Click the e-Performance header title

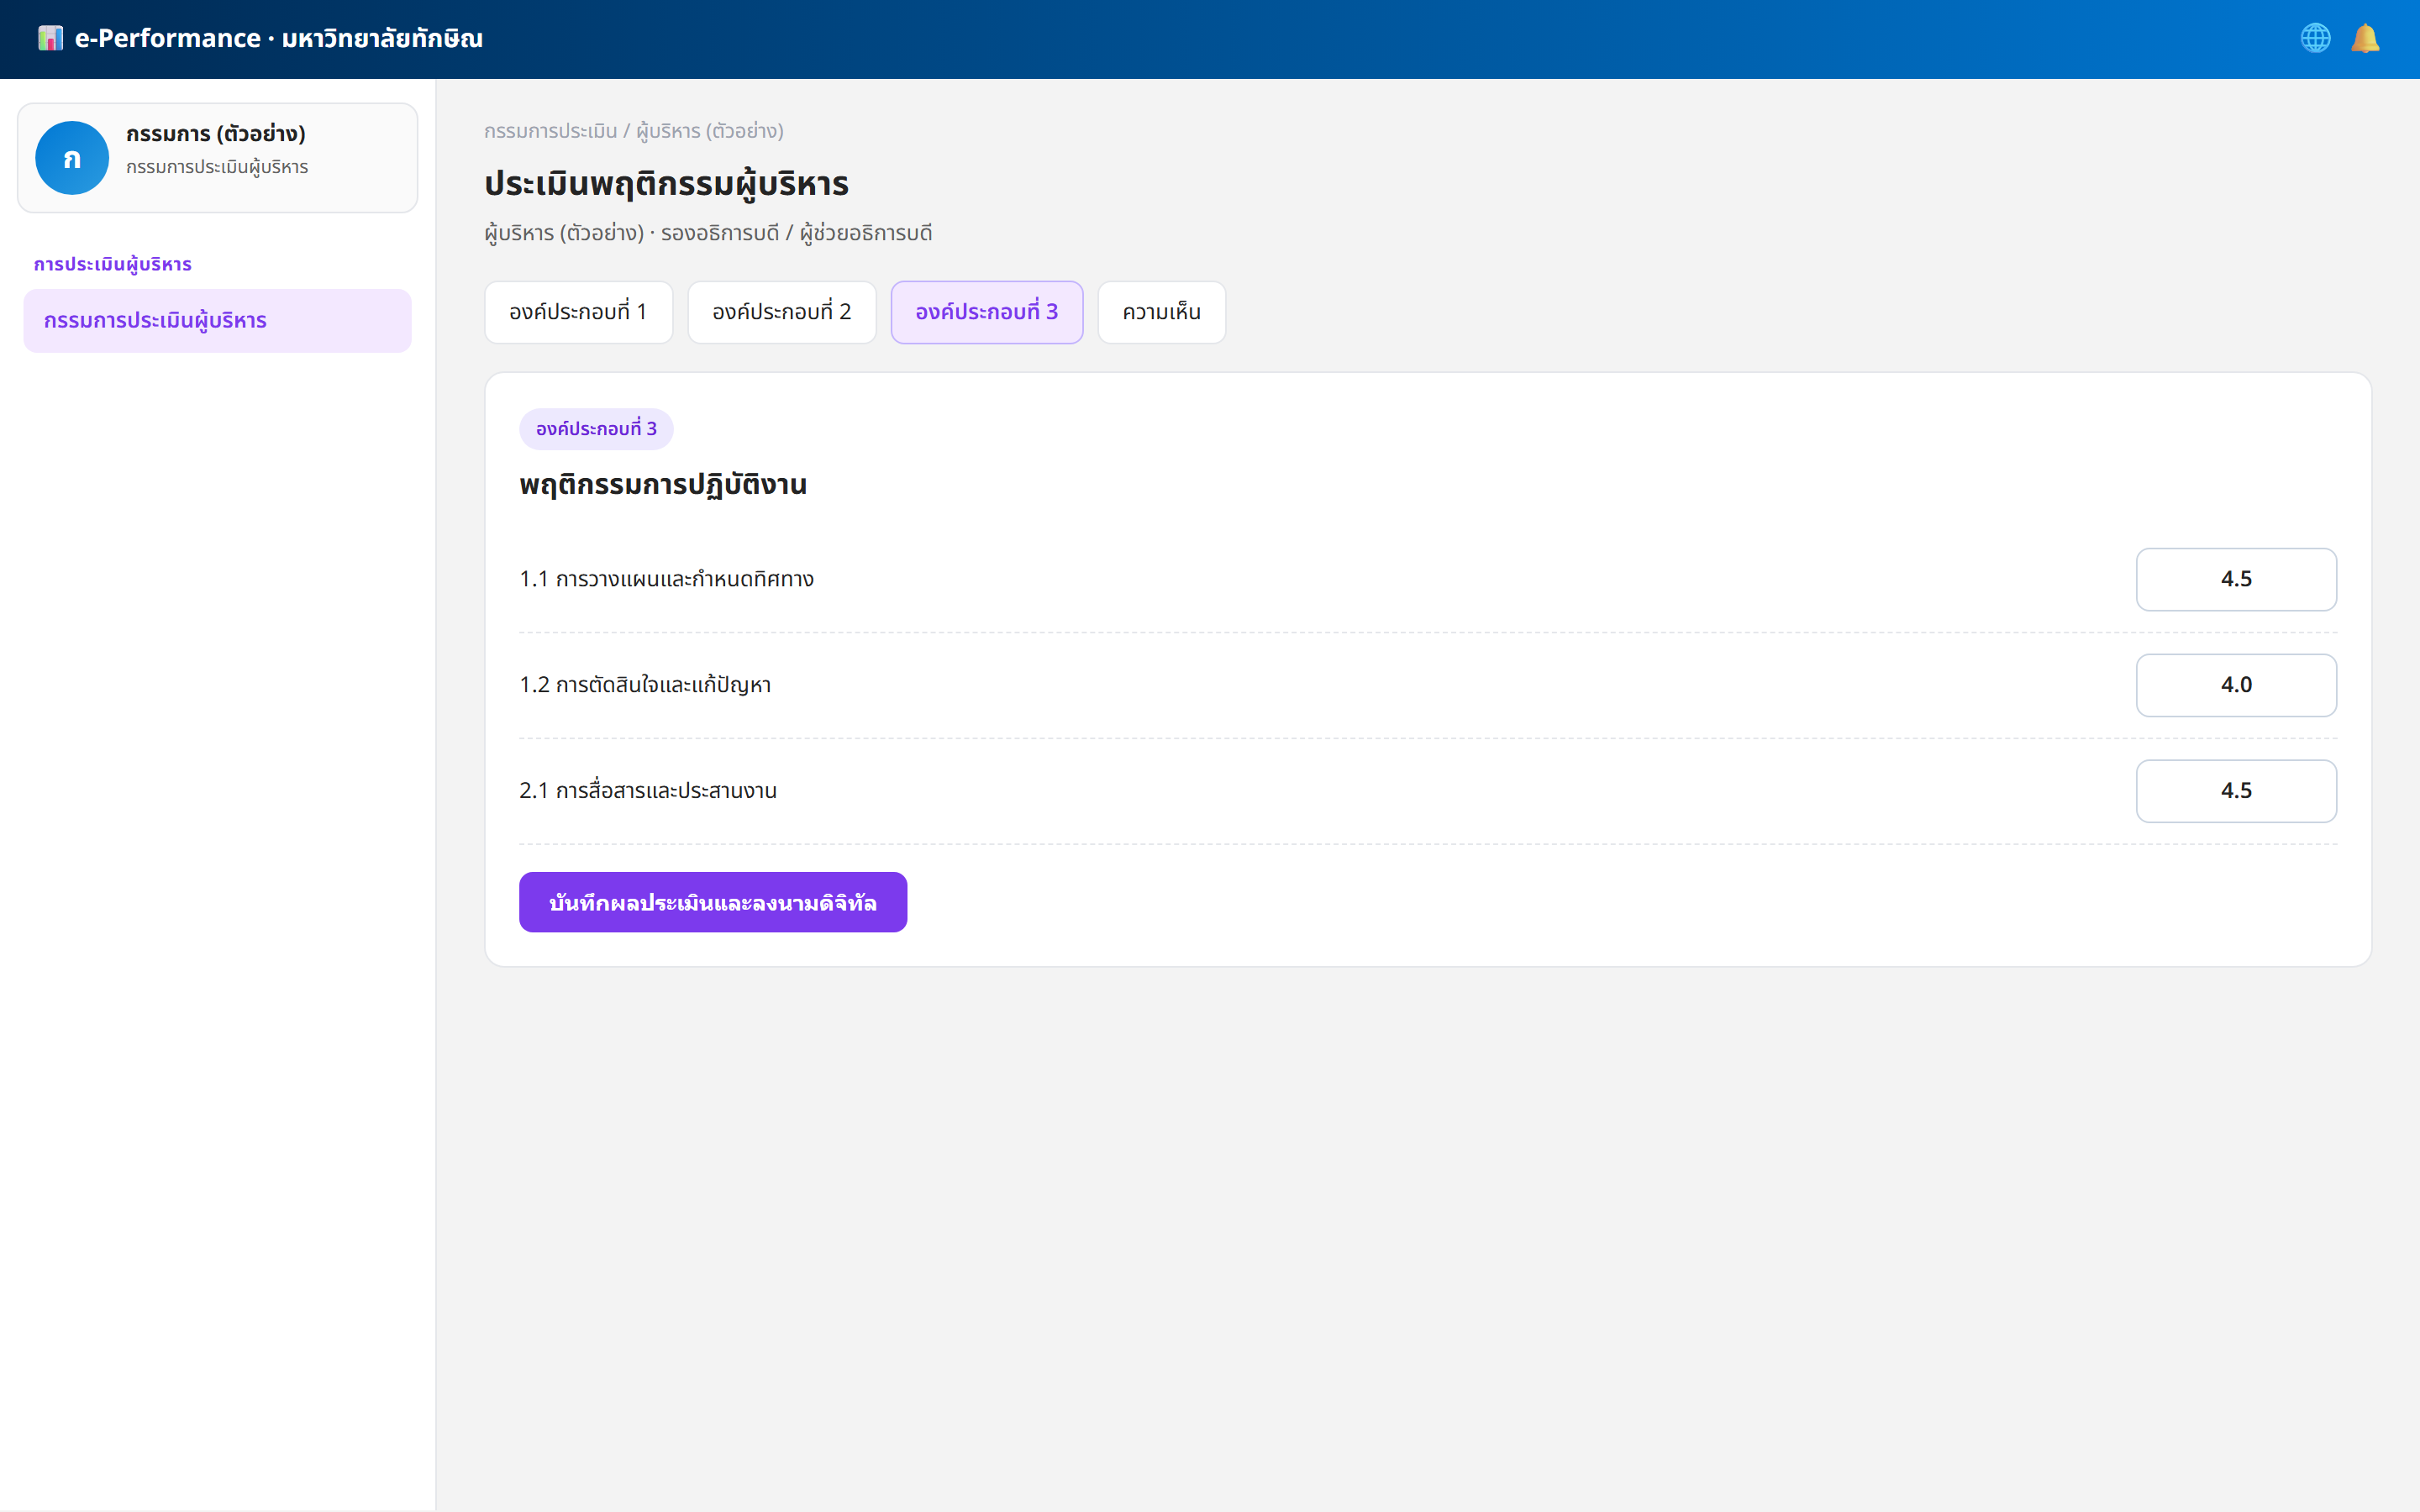(x=279, y=38)
